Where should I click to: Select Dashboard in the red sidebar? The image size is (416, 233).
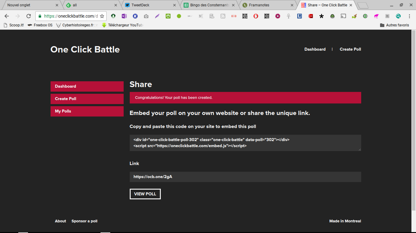coord(87,86)
